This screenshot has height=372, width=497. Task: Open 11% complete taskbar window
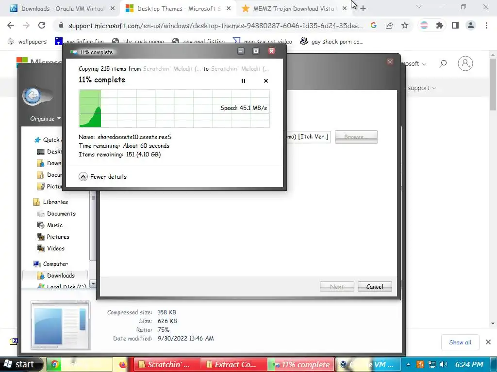tap(301, 364)
